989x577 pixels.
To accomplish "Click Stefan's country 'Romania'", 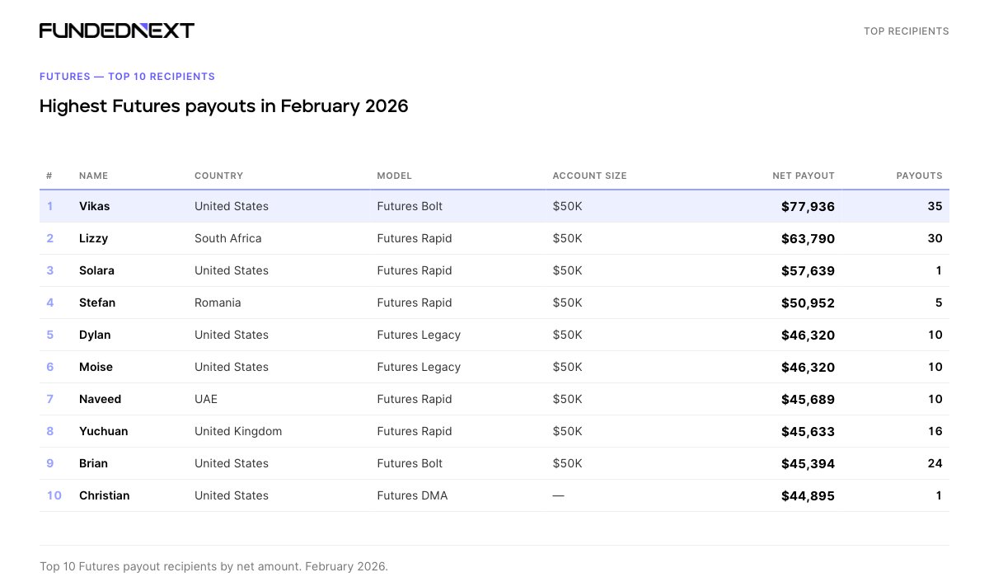I will [218, 303].
